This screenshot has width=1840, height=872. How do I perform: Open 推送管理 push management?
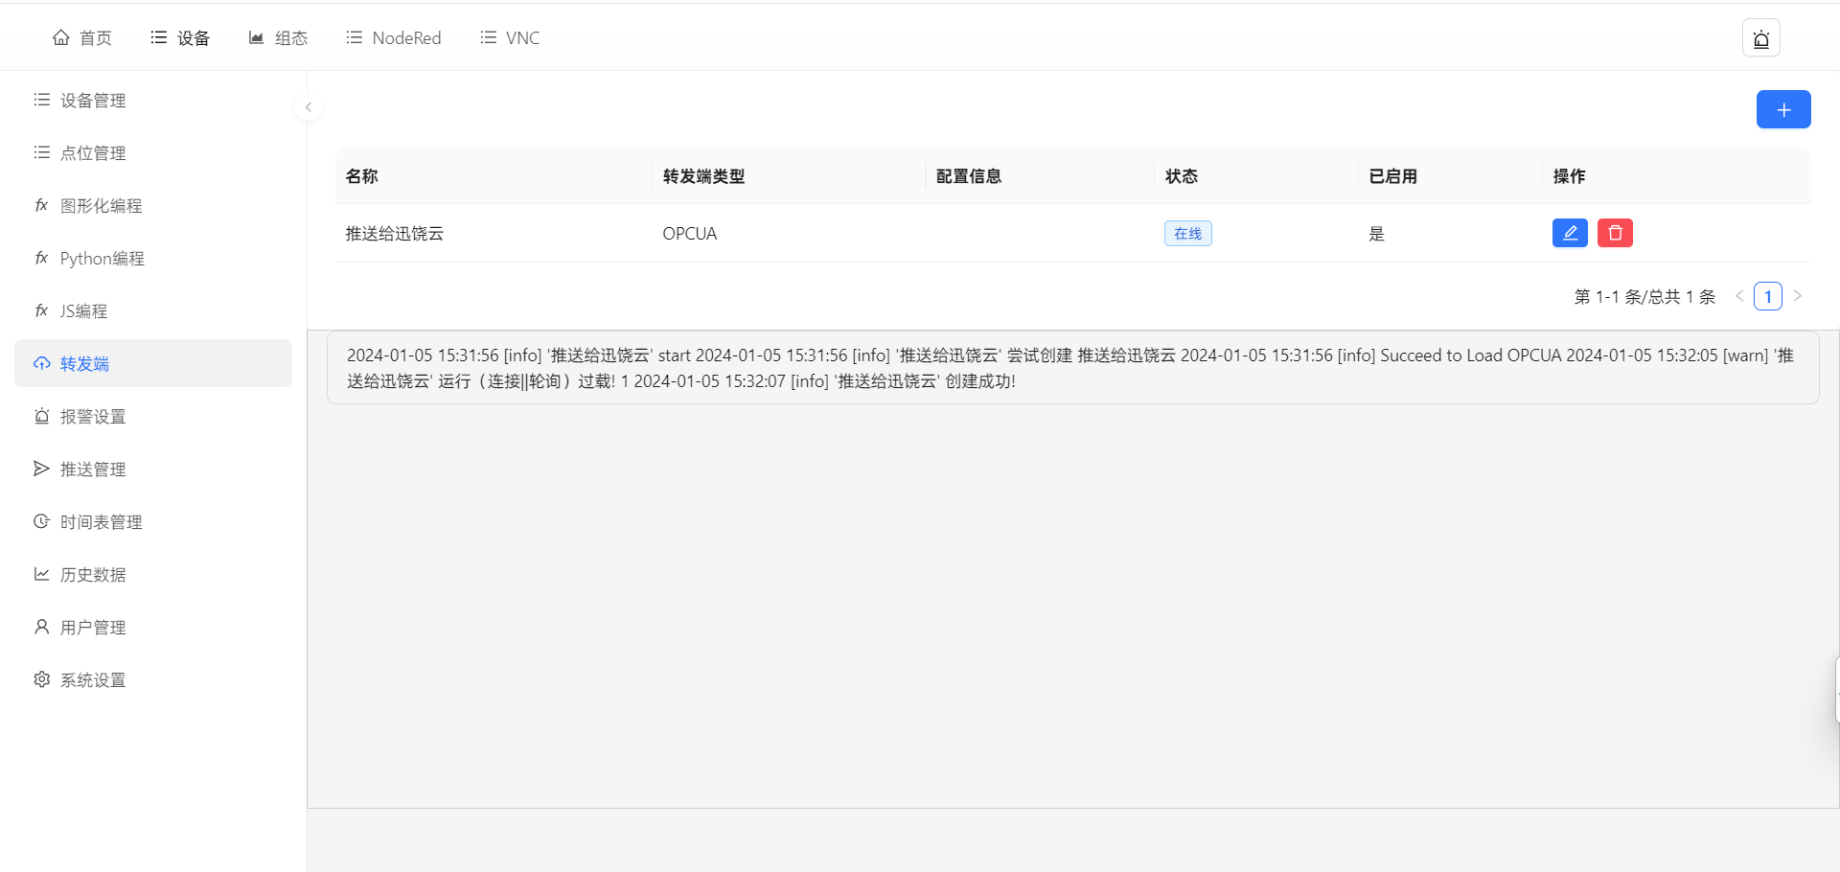tap(93, 470)
